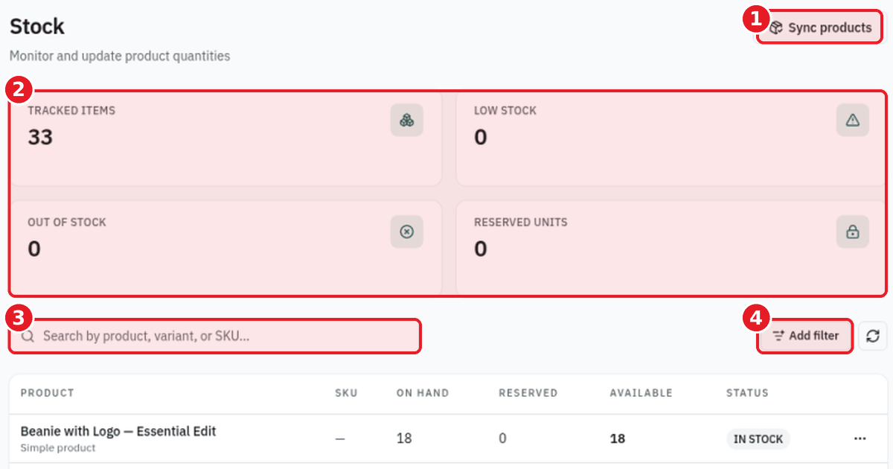Click the refresh icon beside Add filter

[873, 336]
